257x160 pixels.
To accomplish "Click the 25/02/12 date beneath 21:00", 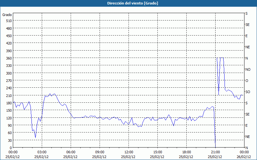I will click(x=215, y=157).
